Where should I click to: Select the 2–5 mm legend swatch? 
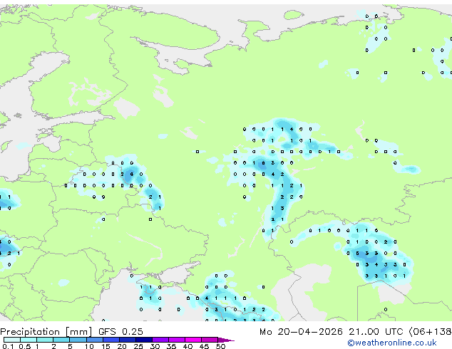(61, 340)
